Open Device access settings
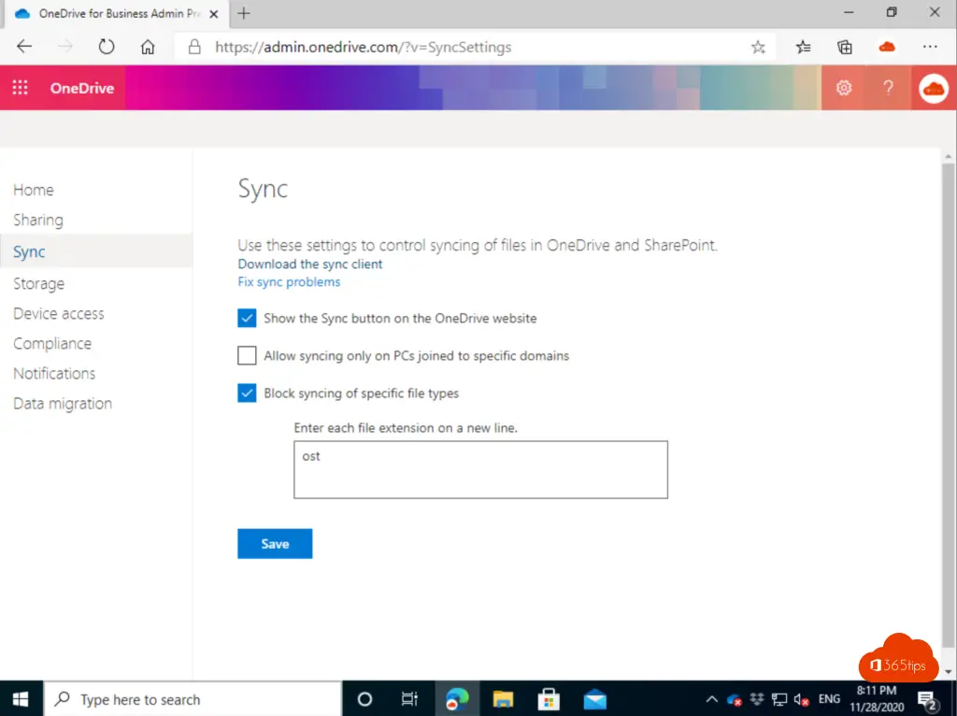 [x=59, y=314]
